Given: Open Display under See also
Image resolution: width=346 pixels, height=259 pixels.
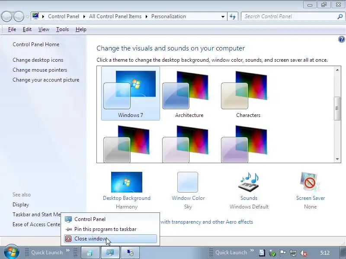Looking at the screenshot, I should point(21,205).
